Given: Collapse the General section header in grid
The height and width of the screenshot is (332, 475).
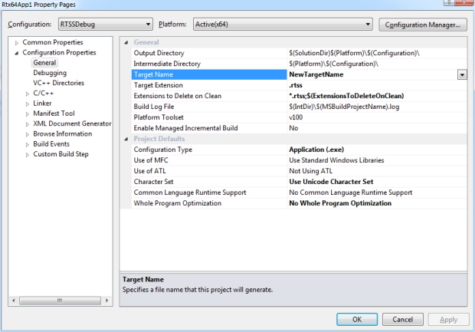Looking at the screenshot, I should (127, 42).
